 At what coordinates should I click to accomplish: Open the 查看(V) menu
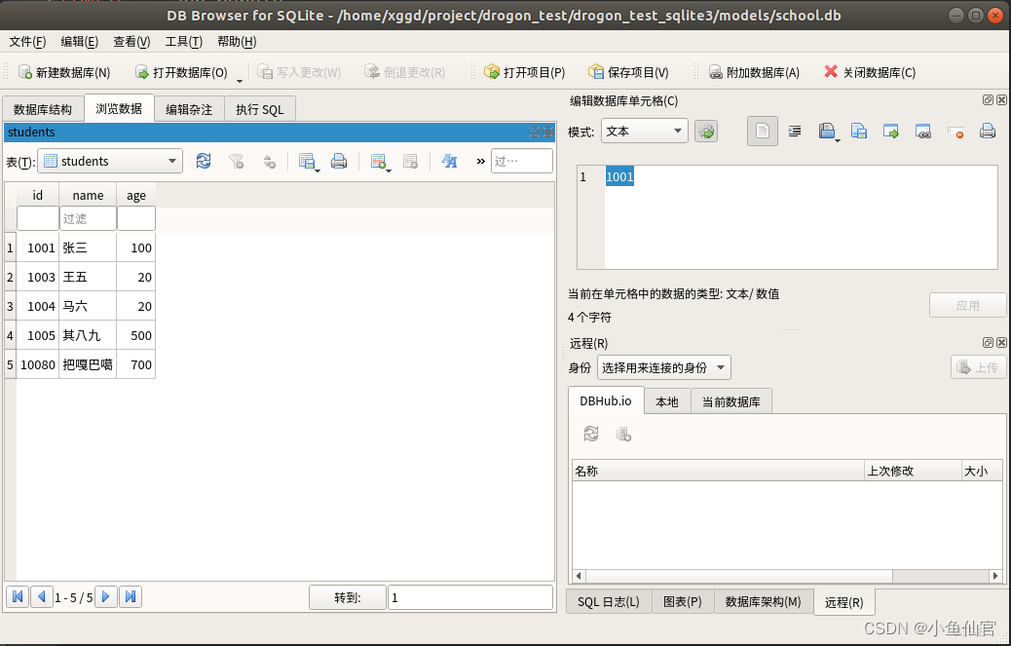pos(131,42)
